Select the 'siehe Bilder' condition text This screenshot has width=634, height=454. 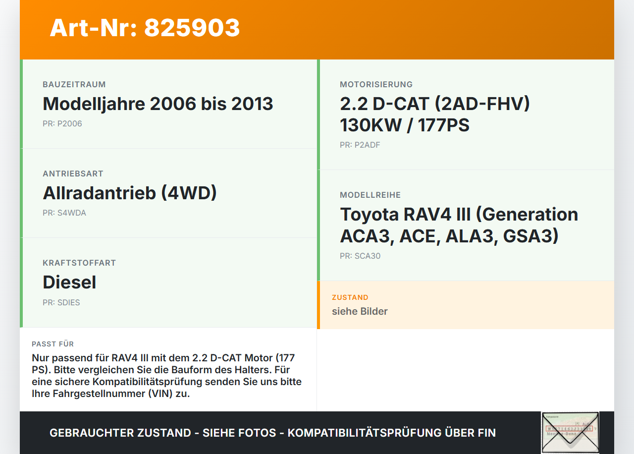360,311
